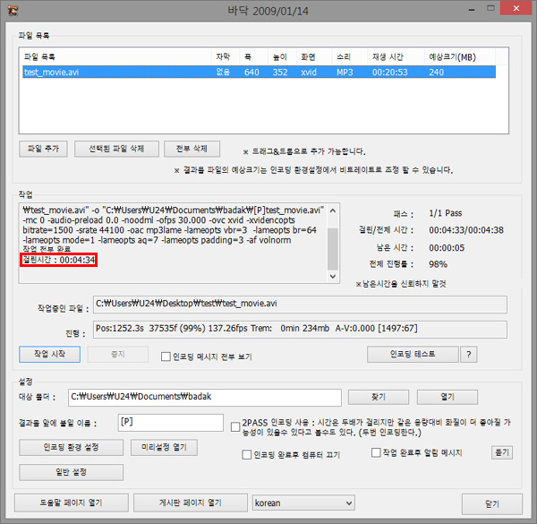Run 인코딩 테스트 button
Screen dimensions: 537x524
click(x=412, y=354)
